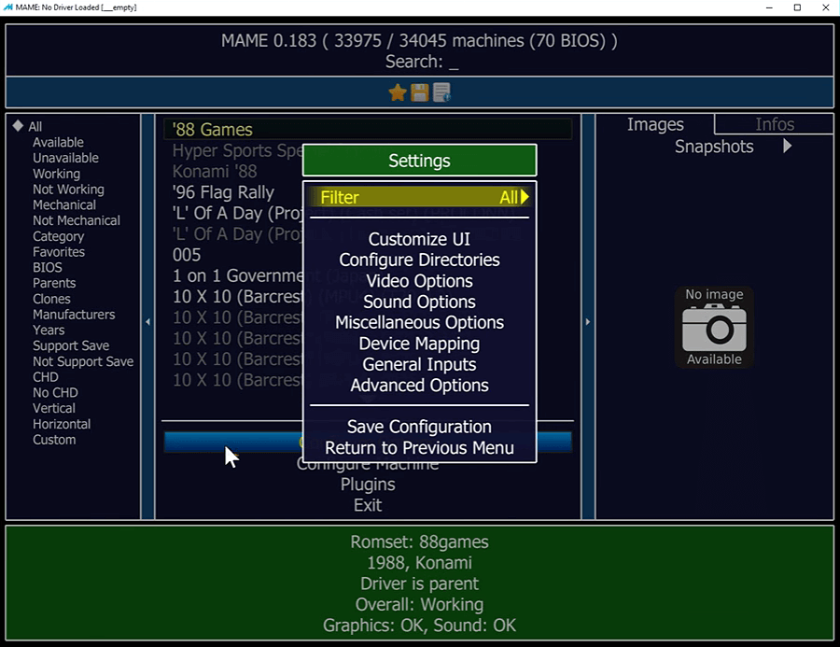Choose the Not Support Save filter
Viewport: 840px width, 647px height.
(x=83, y=361)
